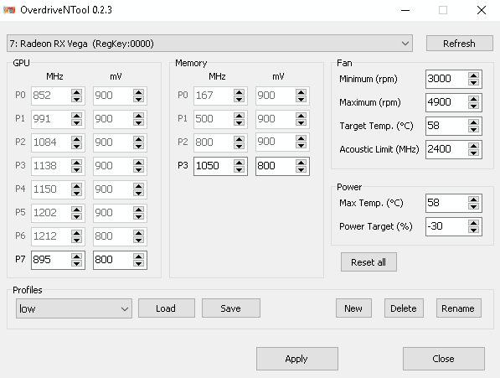Click the Refresh button

click(x=460, y=44)
